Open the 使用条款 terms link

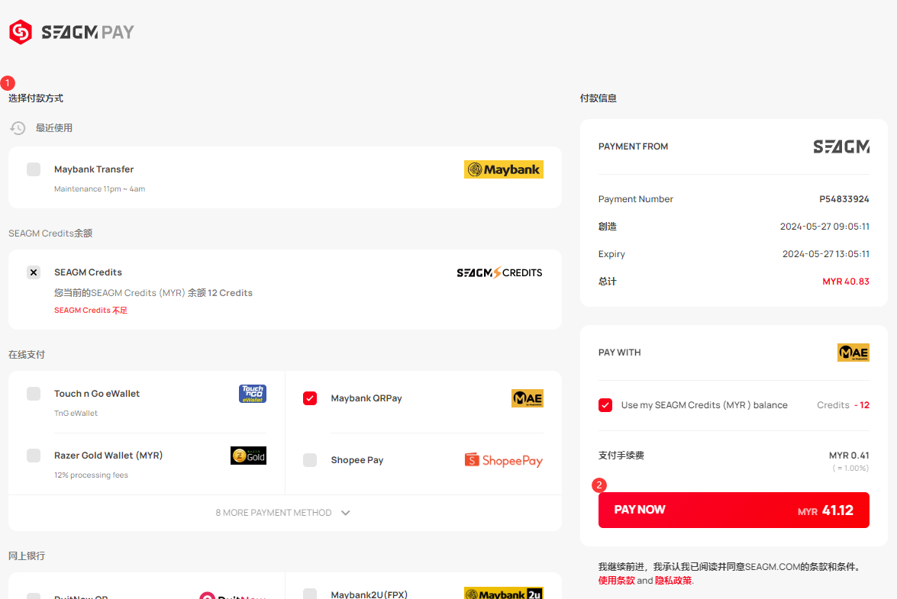[617, 580]
